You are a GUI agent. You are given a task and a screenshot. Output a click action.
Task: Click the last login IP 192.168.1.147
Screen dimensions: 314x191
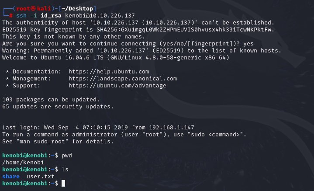click(172, 128)
